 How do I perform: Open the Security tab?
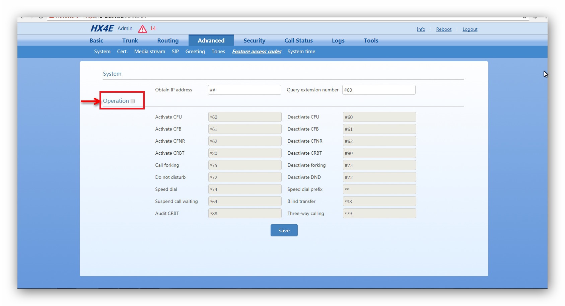coord(254,41)
